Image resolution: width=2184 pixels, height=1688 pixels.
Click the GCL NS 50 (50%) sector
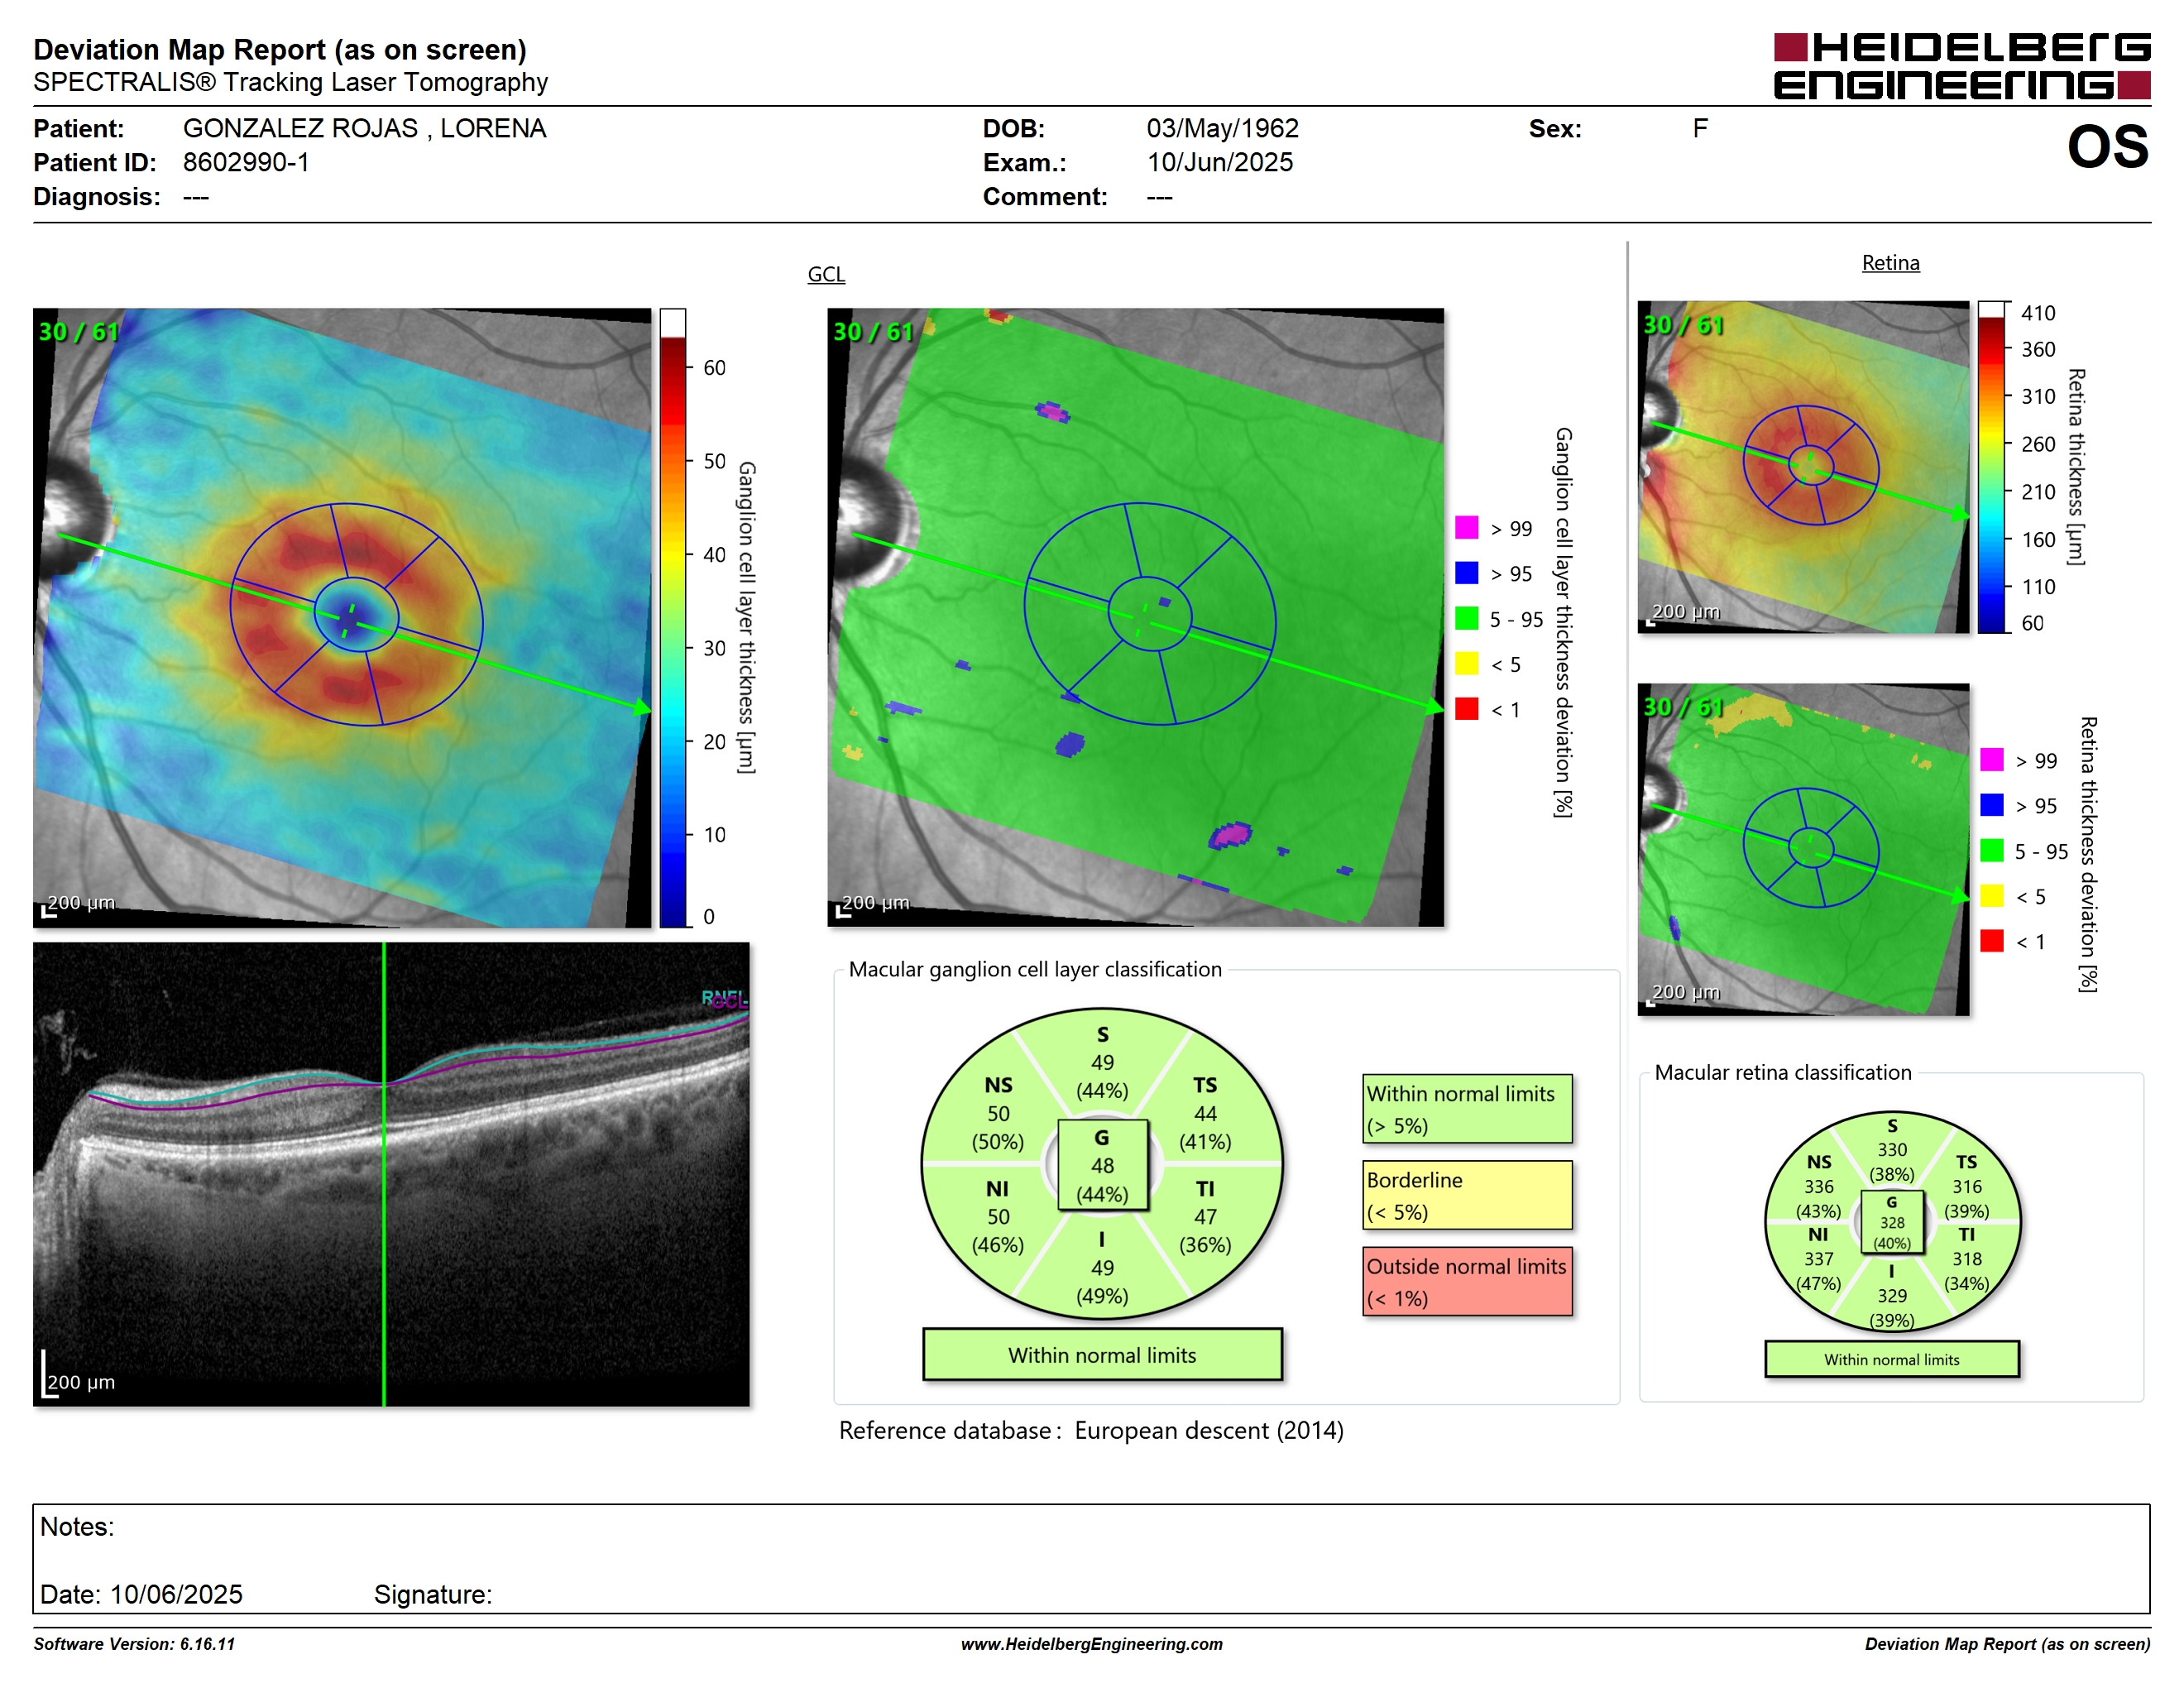coord(998,1113)
